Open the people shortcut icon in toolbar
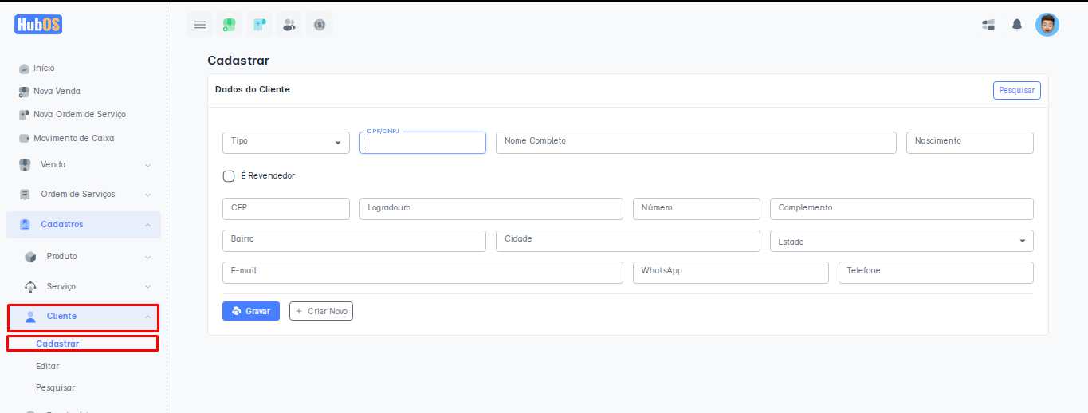Screen dimensions: 1088x413 (x=289, y=25)
